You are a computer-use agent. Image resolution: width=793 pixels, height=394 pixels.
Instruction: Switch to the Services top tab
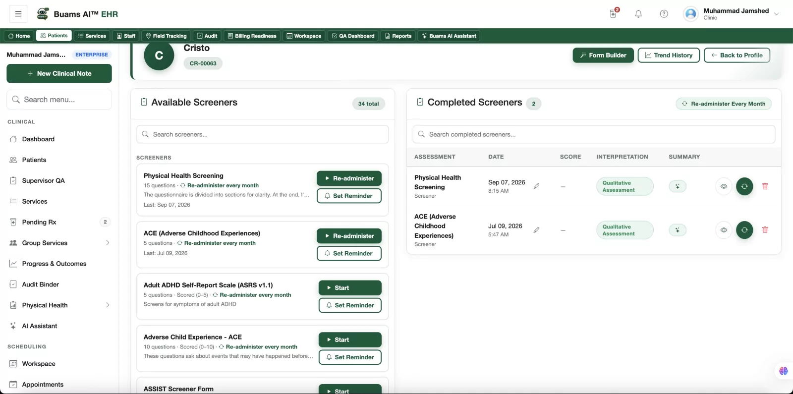(x=92, y=36)
